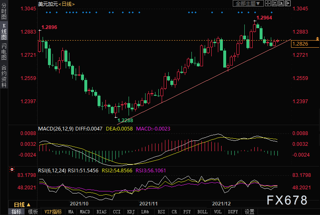Click the 1.2826 current price label
This screenshot has height=215, width=320.
(x=300, y=44)
